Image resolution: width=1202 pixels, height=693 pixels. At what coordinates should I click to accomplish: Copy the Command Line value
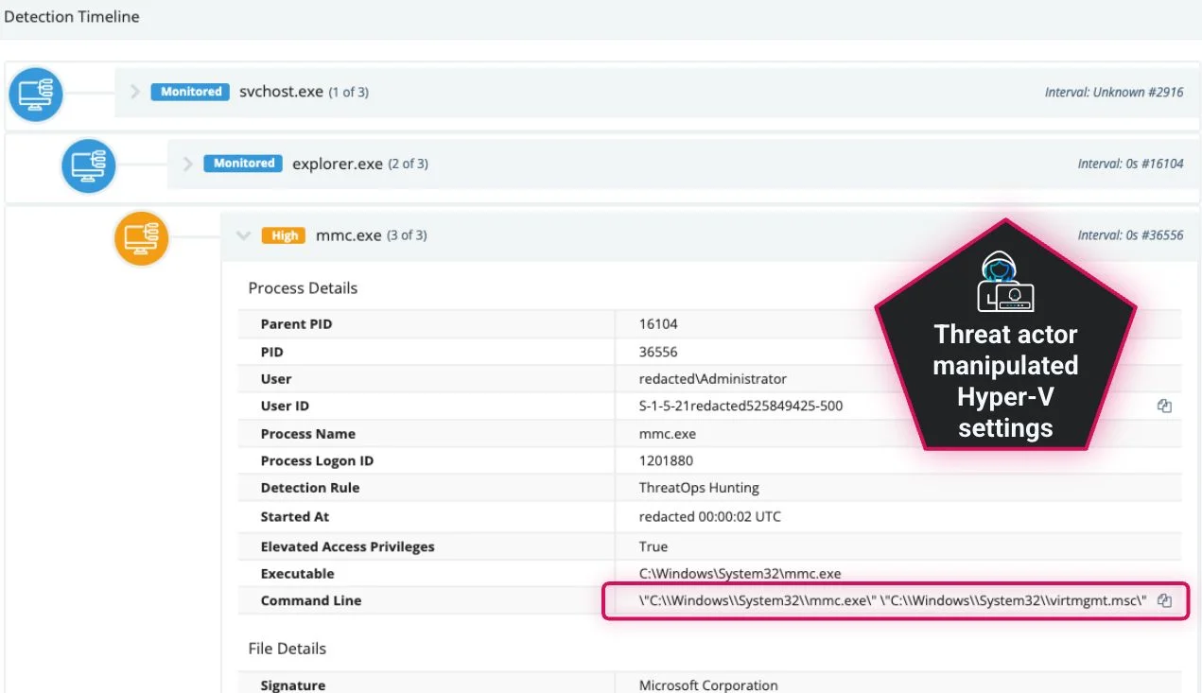tap(1165, 601)
